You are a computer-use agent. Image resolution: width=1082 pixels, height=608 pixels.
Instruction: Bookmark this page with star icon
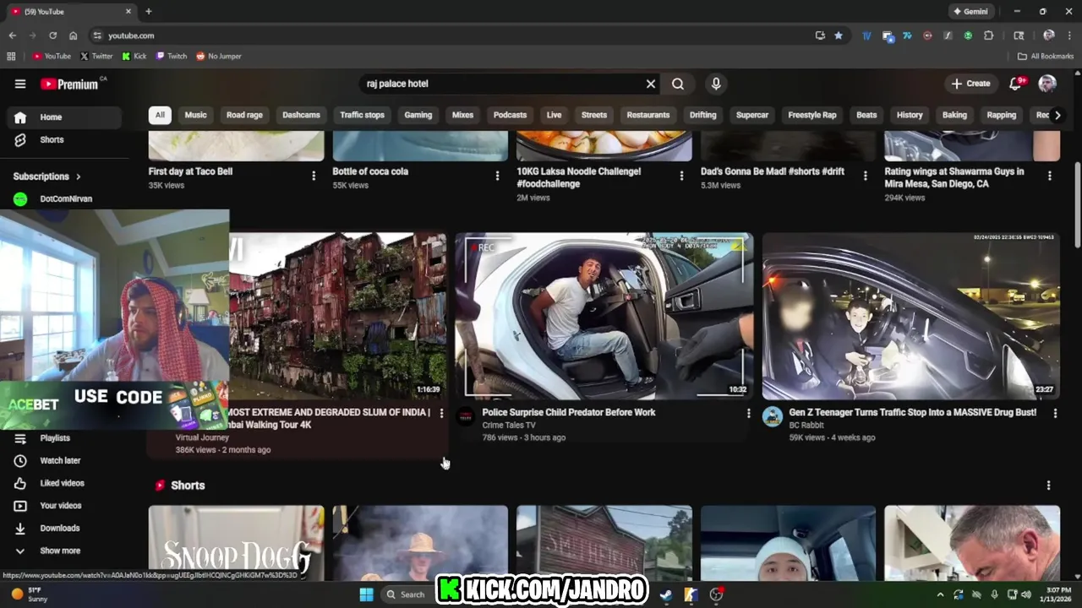click(839, 35)
